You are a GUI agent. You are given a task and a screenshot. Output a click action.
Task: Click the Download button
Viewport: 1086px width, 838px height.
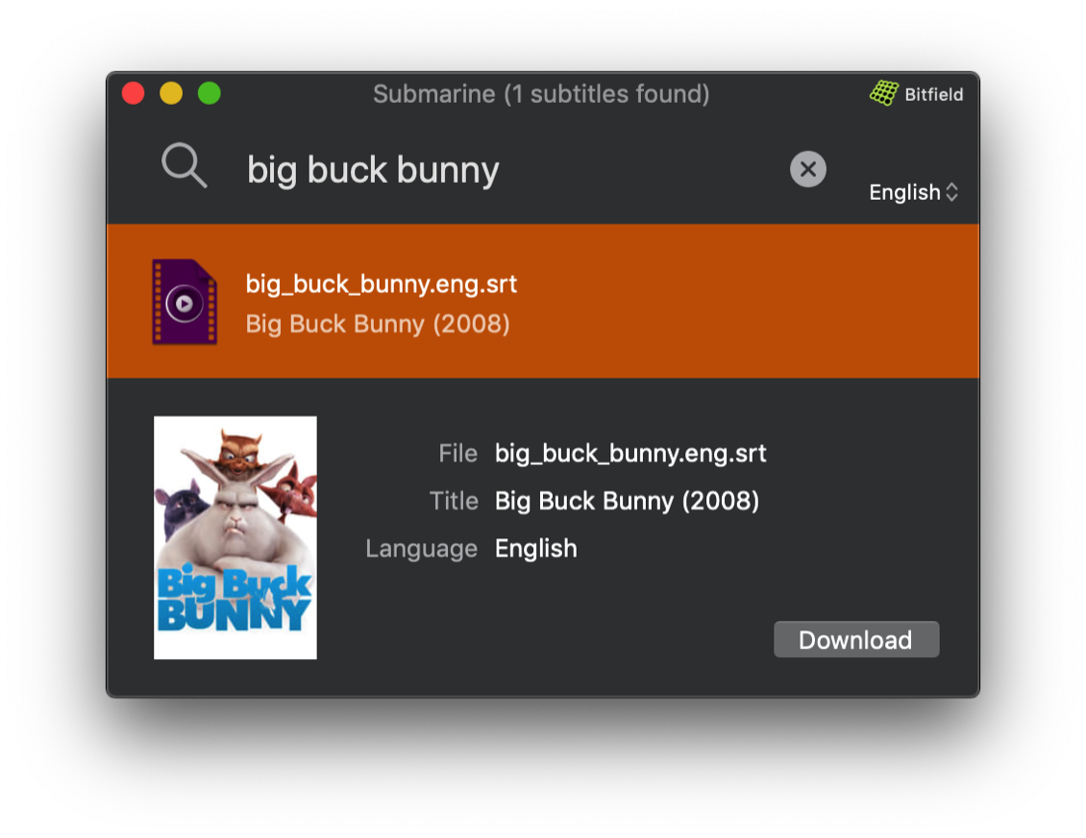click(856, 639)
